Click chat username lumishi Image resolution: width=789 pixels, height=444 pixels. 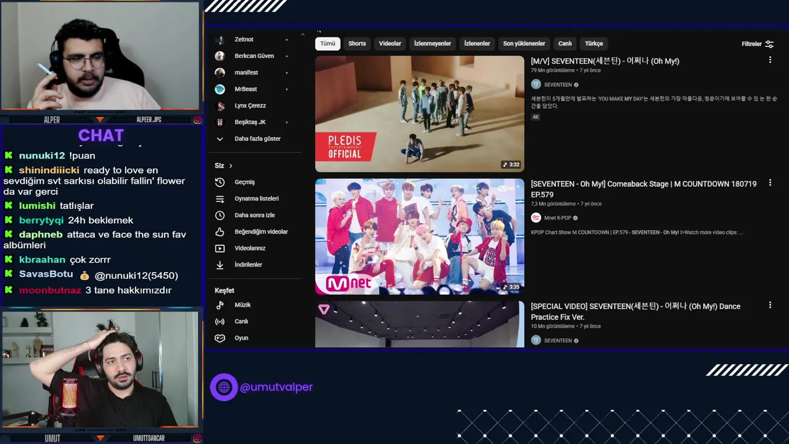pyautogui.click(x=37, y=206)
